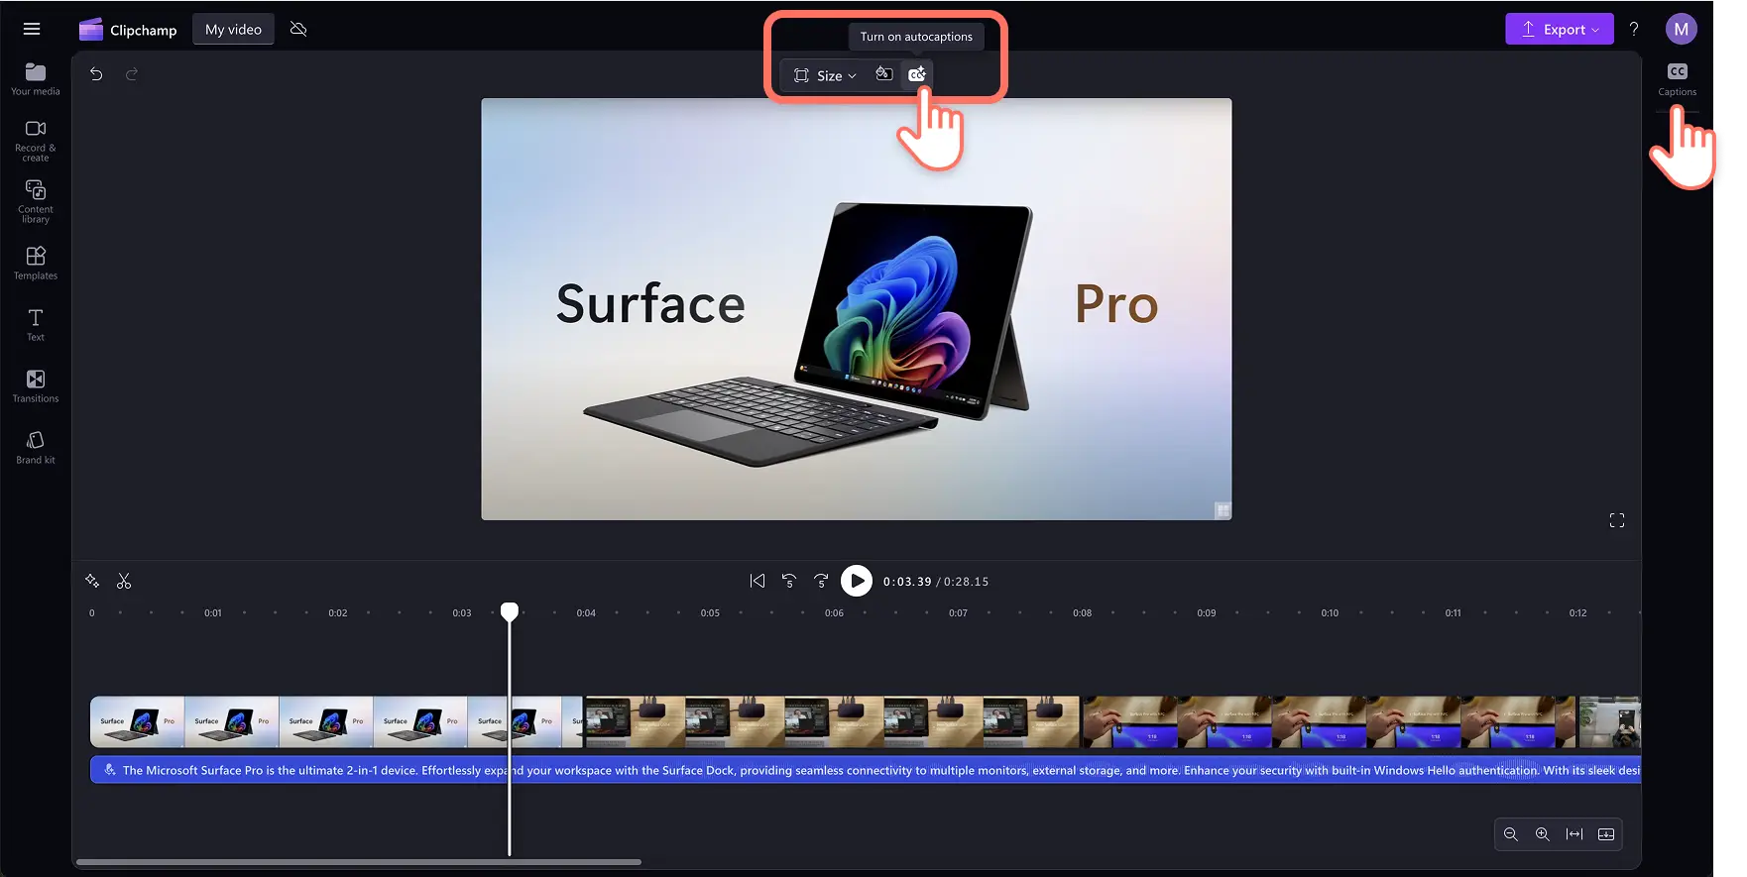Screen dimensions: 1747x877
Task: Open Content library tab
Action: (x=36, y=201)
